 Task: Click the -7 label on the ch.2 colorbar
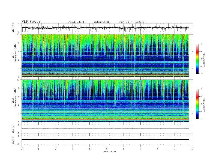click(201, 119)
